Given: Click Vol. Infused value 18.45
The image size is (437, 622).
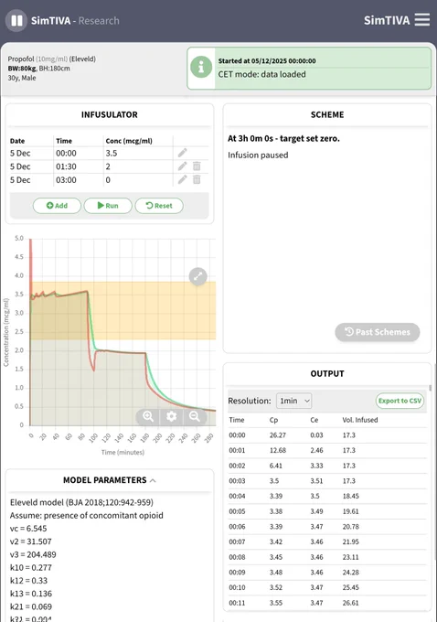Looking at the screenshot, I should 350,497.
